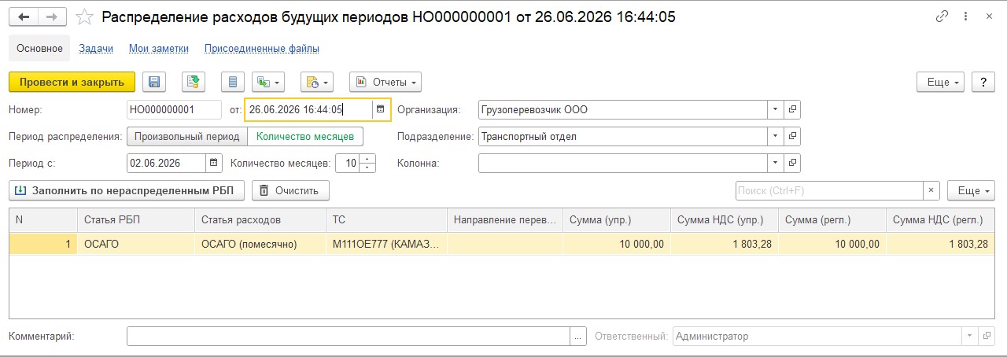Expand the Подразделение dropdown list
Screen dimensions: 1007x357
point(775,136)
